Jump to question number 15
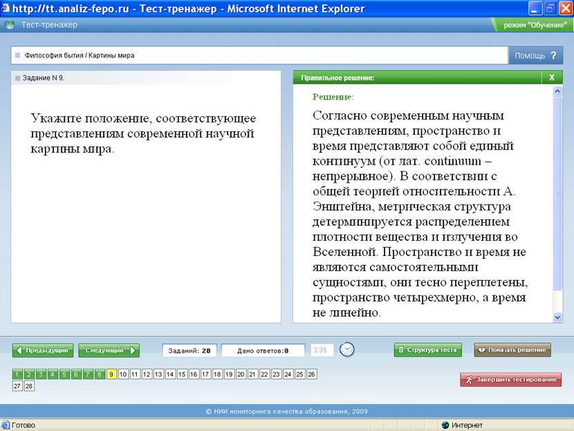Image resolution: width=574 pixels, height=431 pixels. 182,374
